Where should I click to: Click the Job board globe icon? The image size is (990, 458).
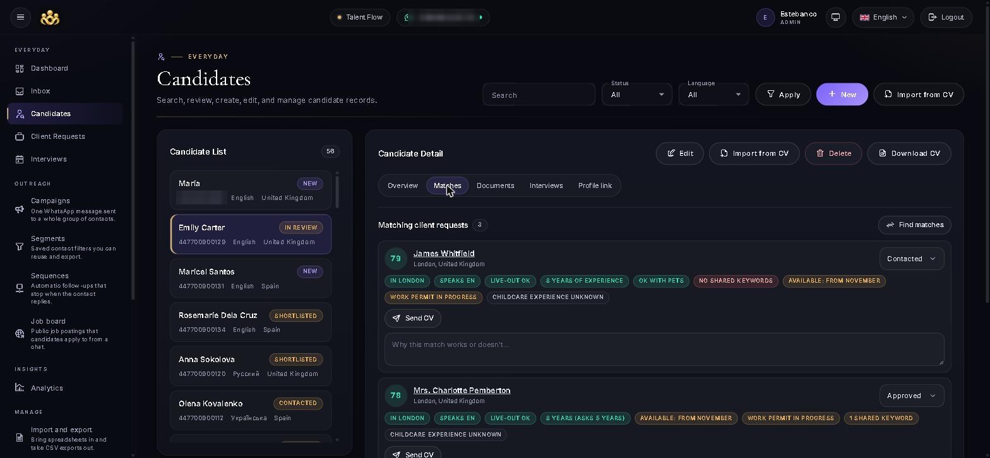(20, 334)
